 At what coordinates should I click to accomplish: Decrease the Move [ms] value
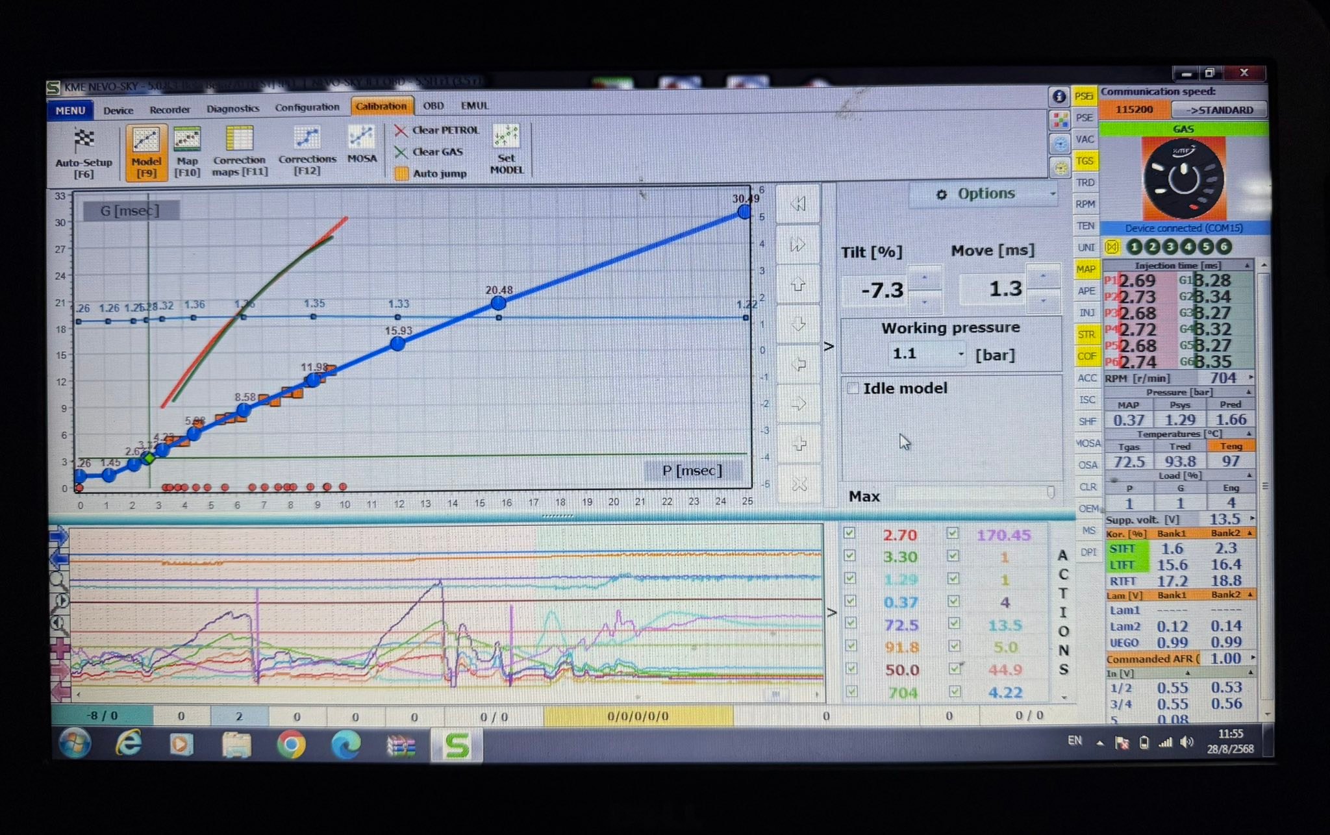pyautogui.click(x=1043, y=301)
